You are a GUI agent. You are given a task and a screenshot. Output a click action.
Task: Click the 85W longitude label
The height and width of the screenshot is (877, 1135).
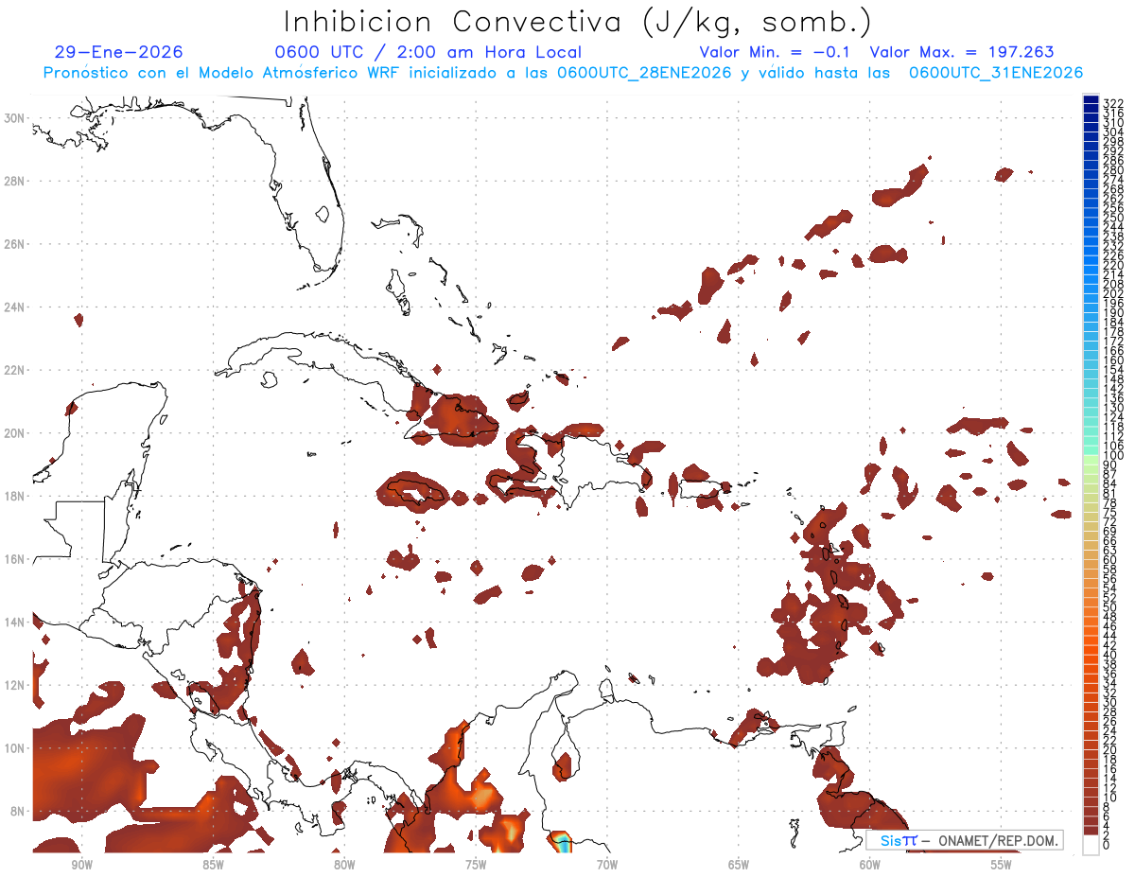(213, 865)
